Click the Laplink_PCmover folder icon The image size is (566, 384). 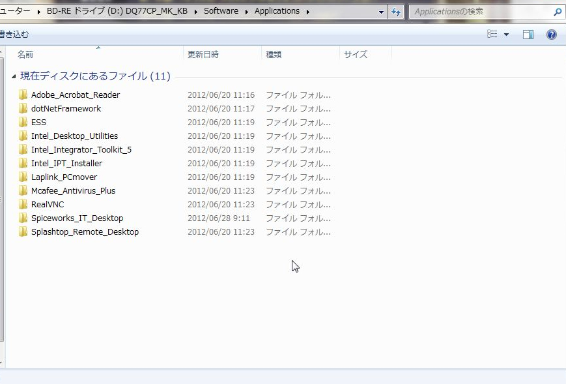click(23, 177)
